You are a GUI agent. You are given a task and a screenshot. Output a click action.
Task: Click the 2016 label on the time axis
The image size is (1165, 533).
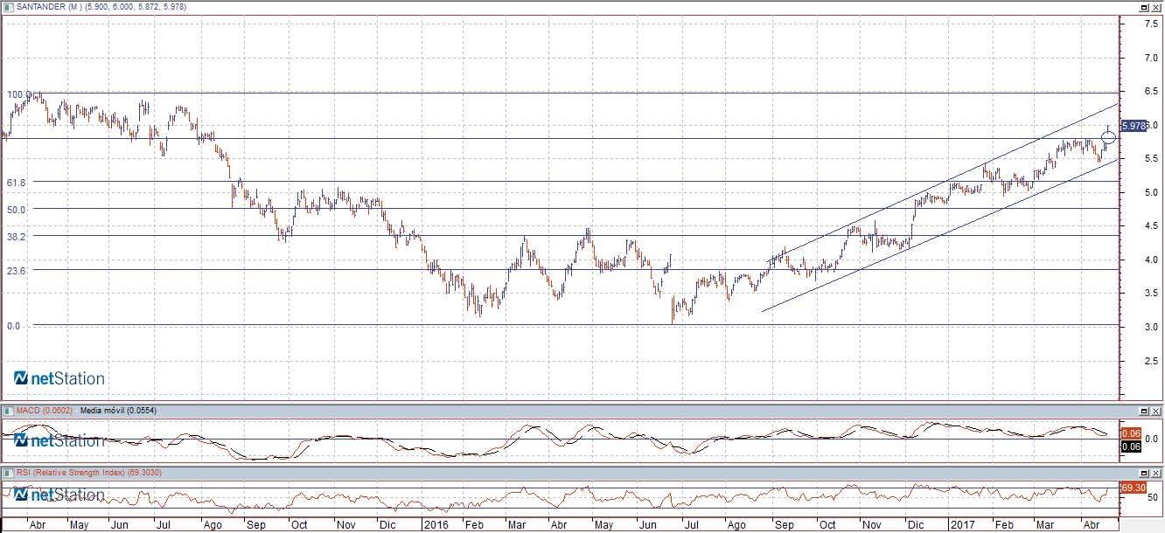point(435,526)
